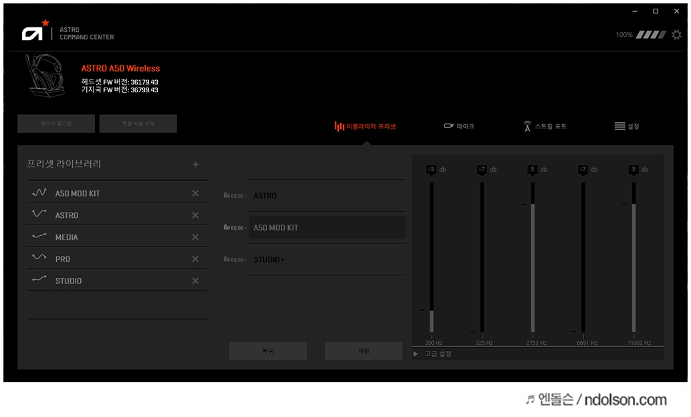Click the 11002 Hz db value box
The image size is (691, 417).
[634, 169]
